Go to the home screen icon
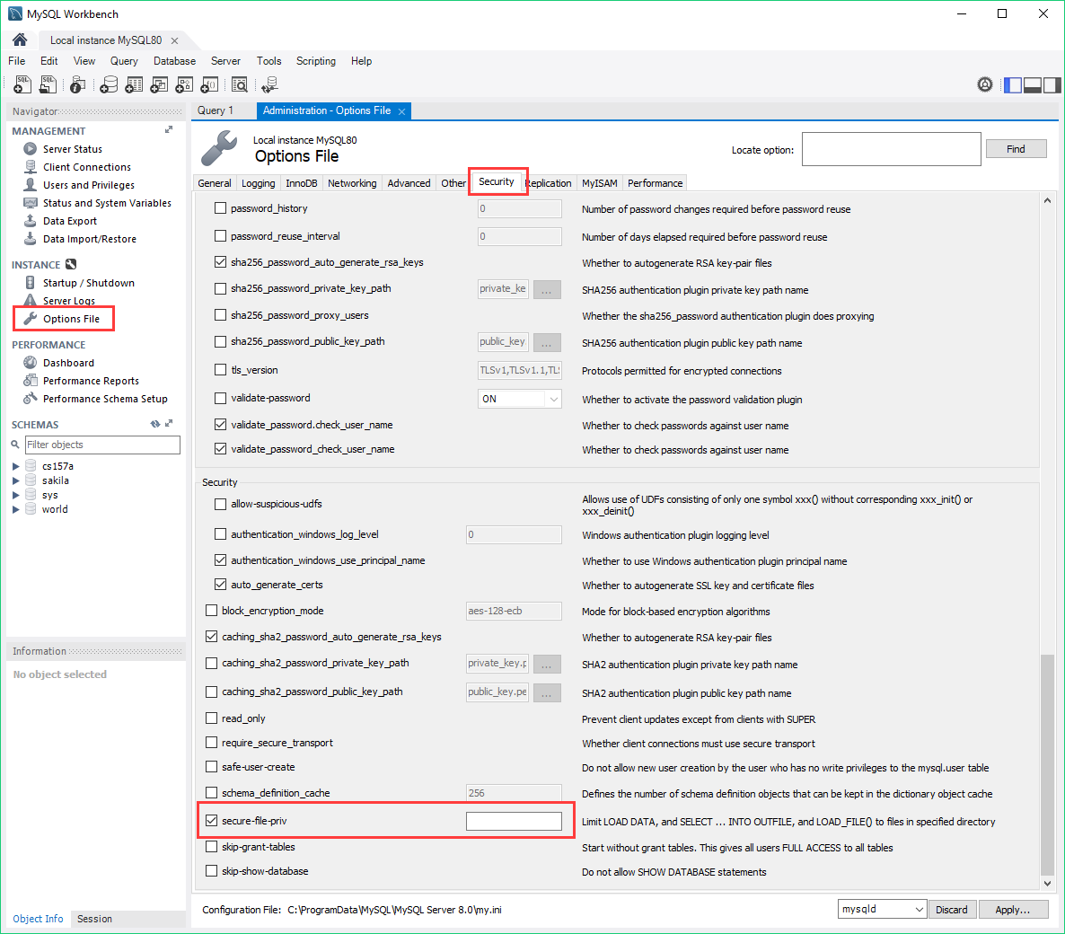This screenshot has height=934, width=1065. click(x=20, y=40)
